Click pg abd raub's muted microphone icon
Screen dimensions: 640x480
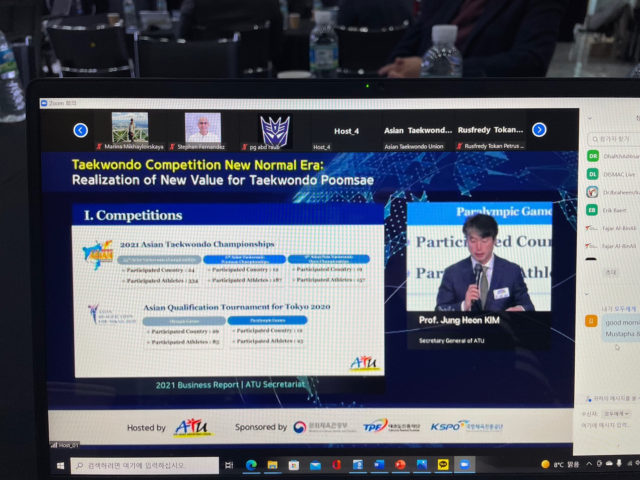[244, 147]
